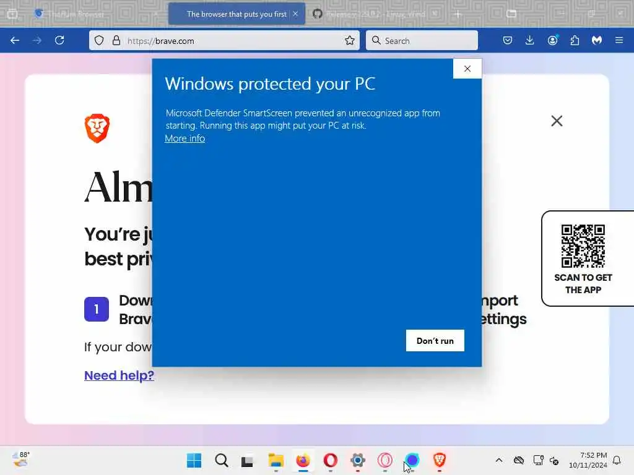Open a new tab with plus button

(458, 14)
